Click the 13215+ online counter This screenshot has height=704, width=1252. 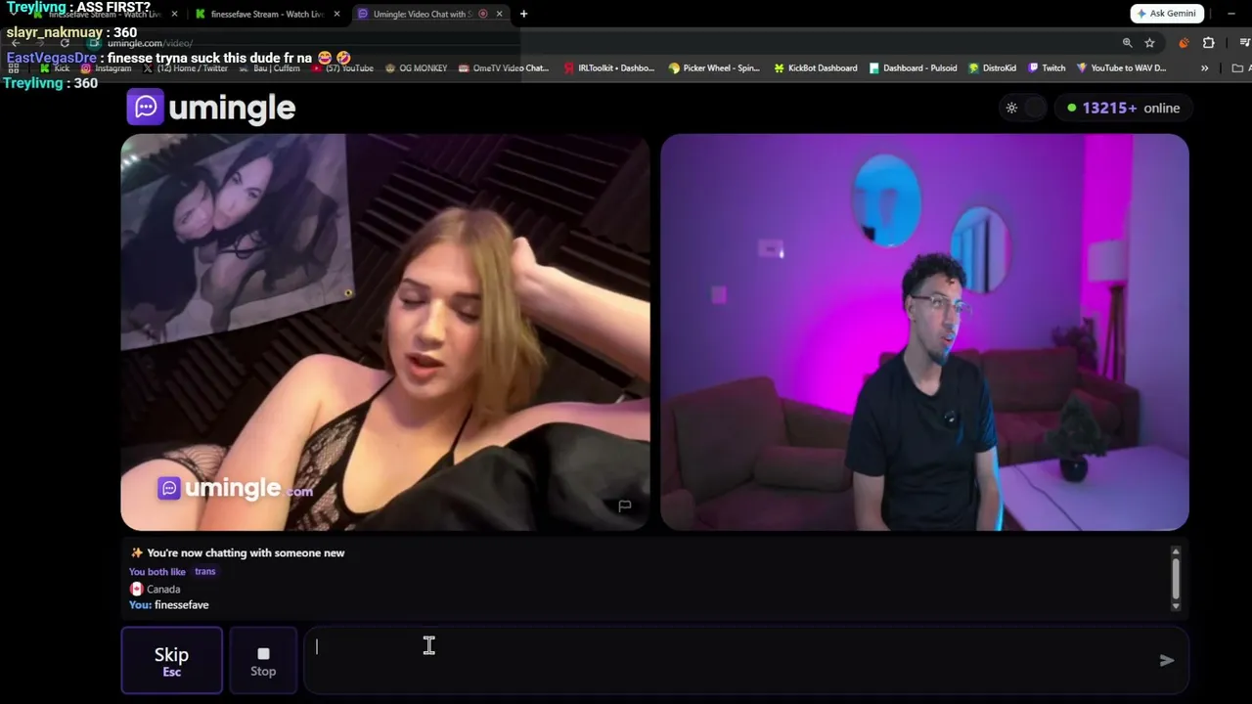pyautogui.click(x=1123, y=108)
